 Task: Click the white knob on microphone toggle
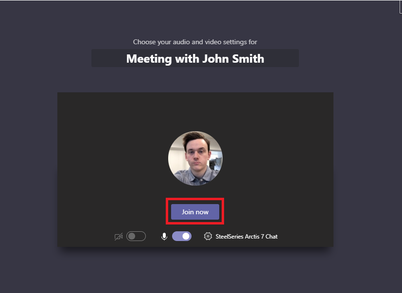coord(186,236)
